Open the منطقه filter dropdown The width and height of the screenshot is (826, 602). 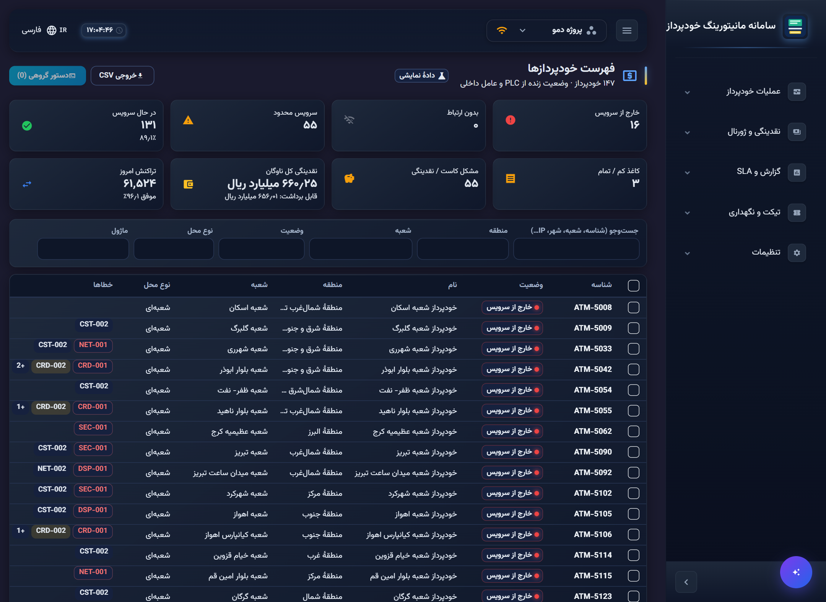pos(463,249)
